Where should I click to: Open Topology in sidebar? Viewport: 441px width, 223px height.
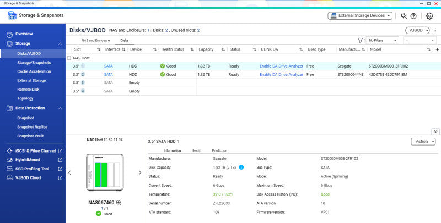[x=25, y=98]
